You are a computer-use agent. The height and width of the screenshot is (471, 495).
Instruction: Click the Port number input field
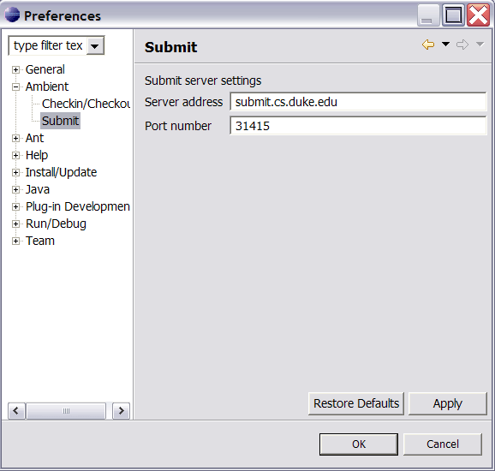pos(358,126)
